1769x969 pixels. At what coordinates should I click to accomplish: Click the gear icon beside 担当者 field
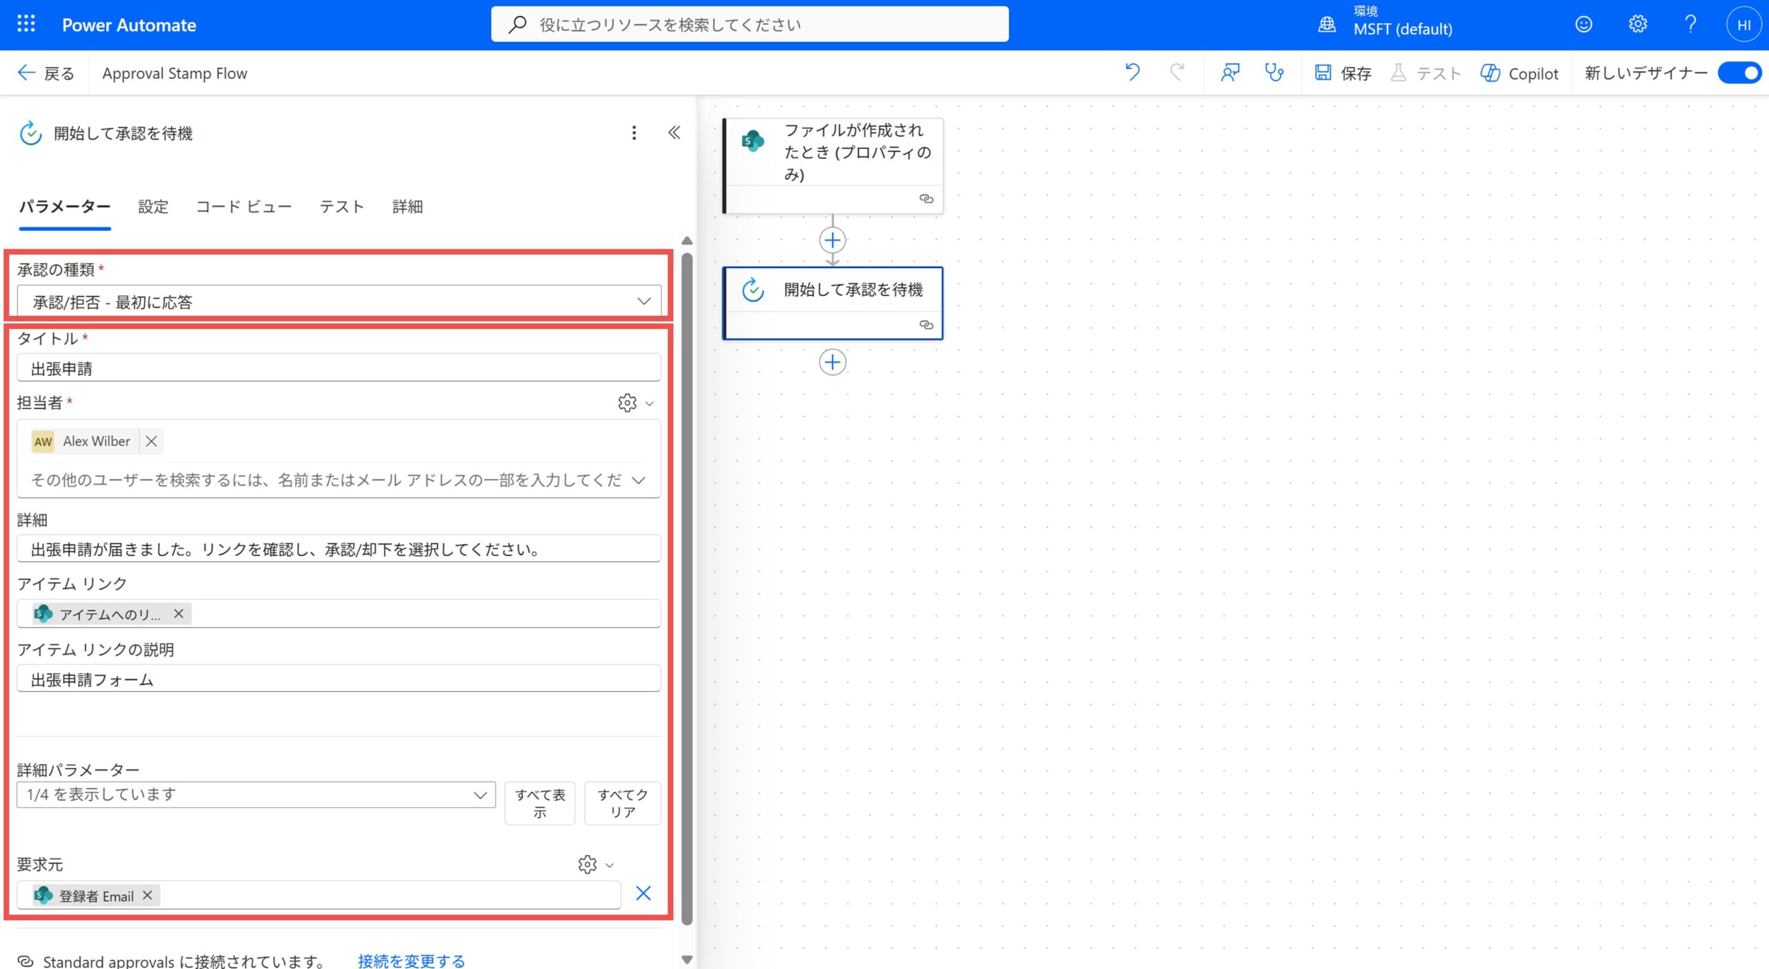pyautogui.click(x=625, y=404)
